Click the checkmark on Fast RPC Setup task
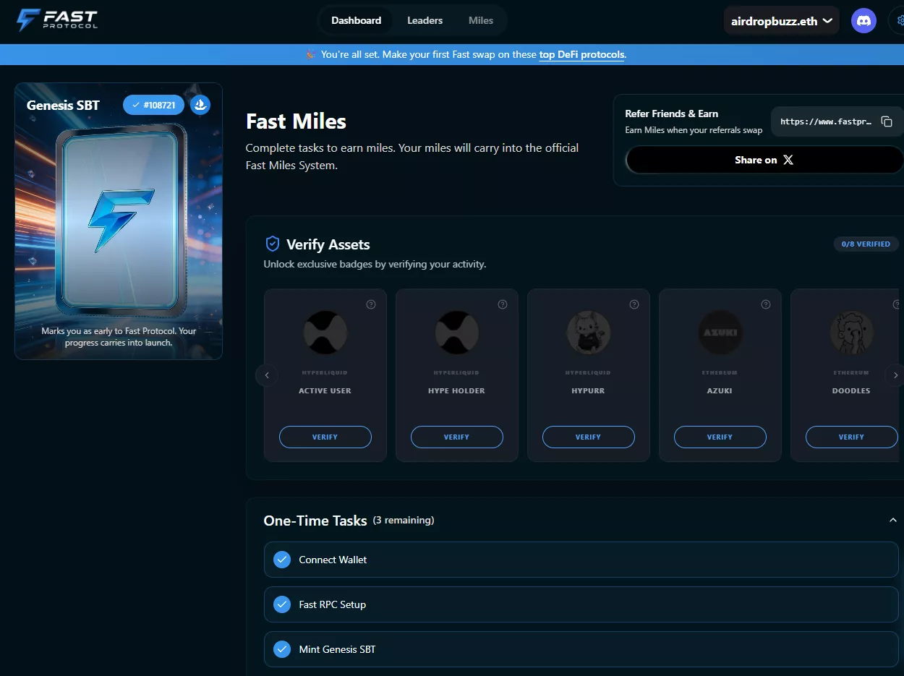The height and width of the screenshot is (676, 904). coord(282,604)
